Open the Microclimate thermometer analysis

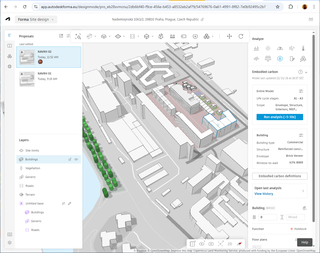coord(303,48)
